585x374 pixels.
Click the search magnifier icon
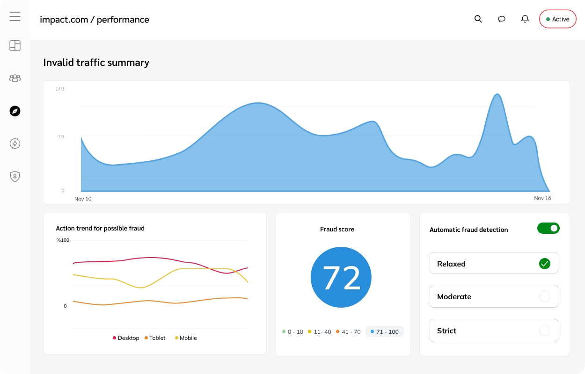[x=478, y=19]
